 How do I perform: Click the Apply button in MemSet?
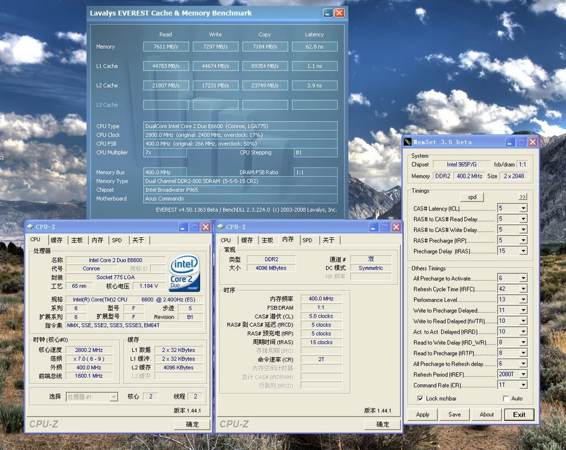pyautogui.click(x=422, y=414)
